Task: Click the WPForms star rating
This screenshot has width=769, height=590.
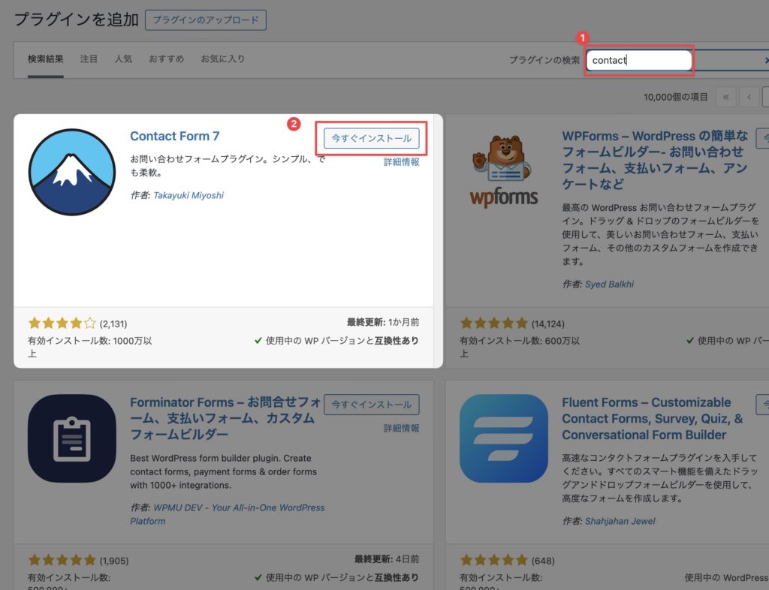Action: 494,323
